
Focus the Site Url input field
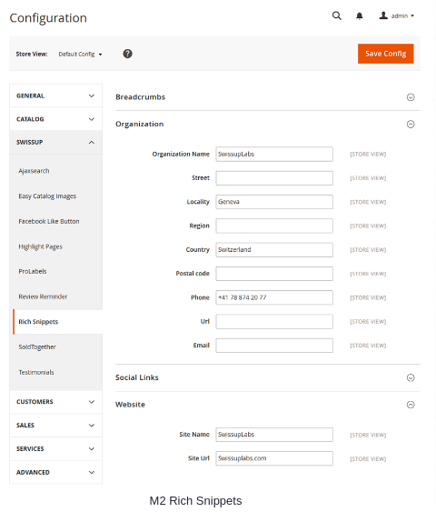coord(274,458)
